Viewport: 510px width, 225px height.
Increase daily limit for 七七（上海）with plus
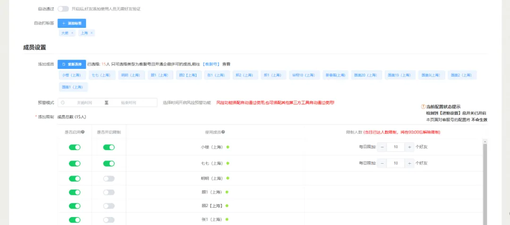click(409, 163)
